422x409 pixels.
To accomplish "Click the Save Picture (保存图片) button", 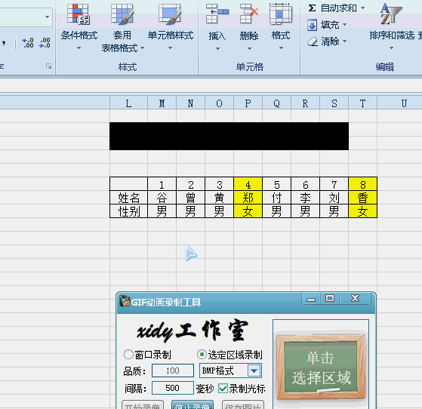I will tap(243, 404).
